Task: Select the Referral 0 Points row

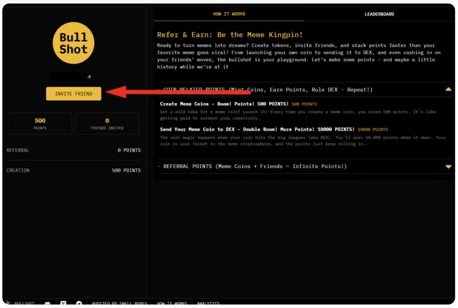Action: pyautogui.click(x=74, y=150)
